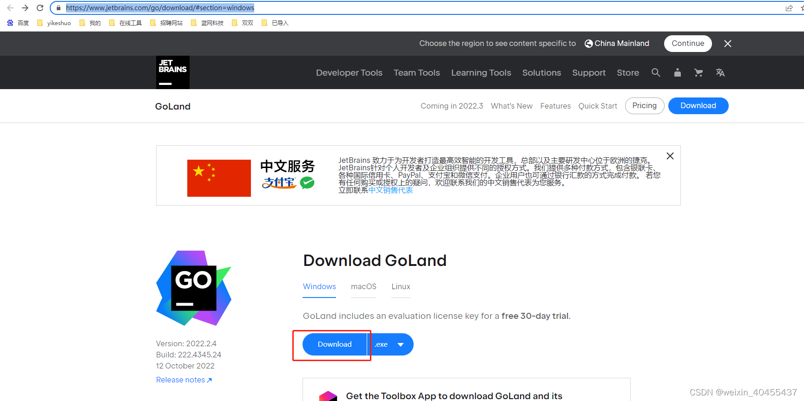Click the browser back arrow
Image resolution: width=804 pixels, height=401 pixels.
pos(10,8)
